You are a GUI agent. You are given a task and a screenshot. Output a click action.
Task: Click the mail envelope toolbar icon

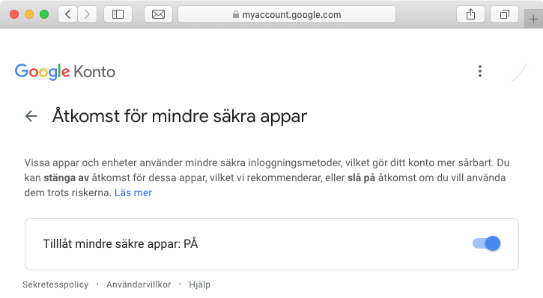pyautogui.click(x=158, y=14)
